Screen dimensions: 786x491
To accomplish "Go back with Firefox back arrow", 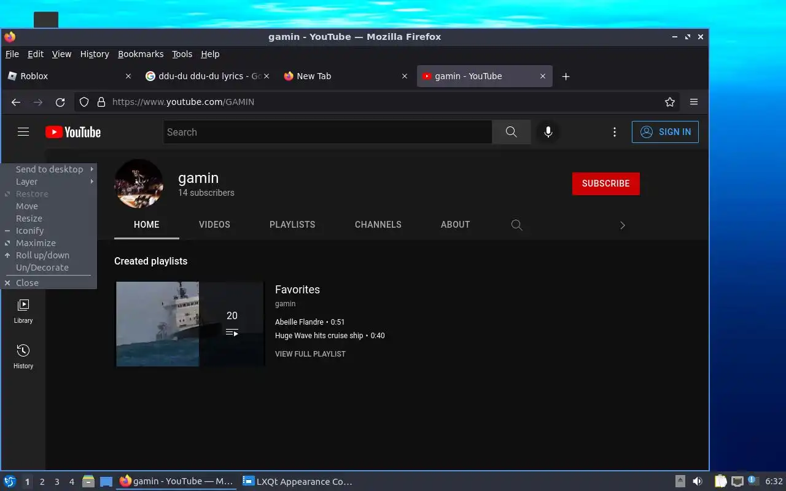I will pos(16,102).
